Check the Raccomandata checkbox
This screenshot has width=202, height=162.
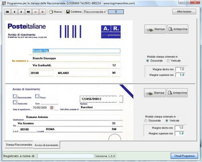point(15,96)
